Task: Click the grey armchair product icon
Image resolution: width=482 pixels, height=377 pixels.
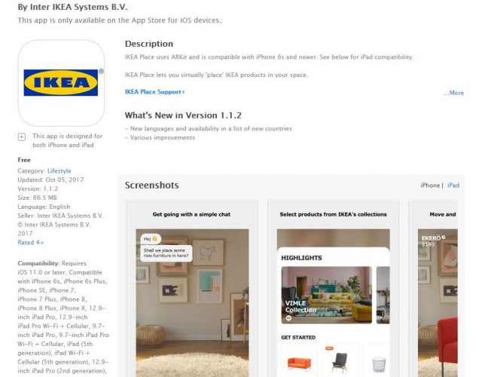Action: pyautogui.click(x=339, y=362)
